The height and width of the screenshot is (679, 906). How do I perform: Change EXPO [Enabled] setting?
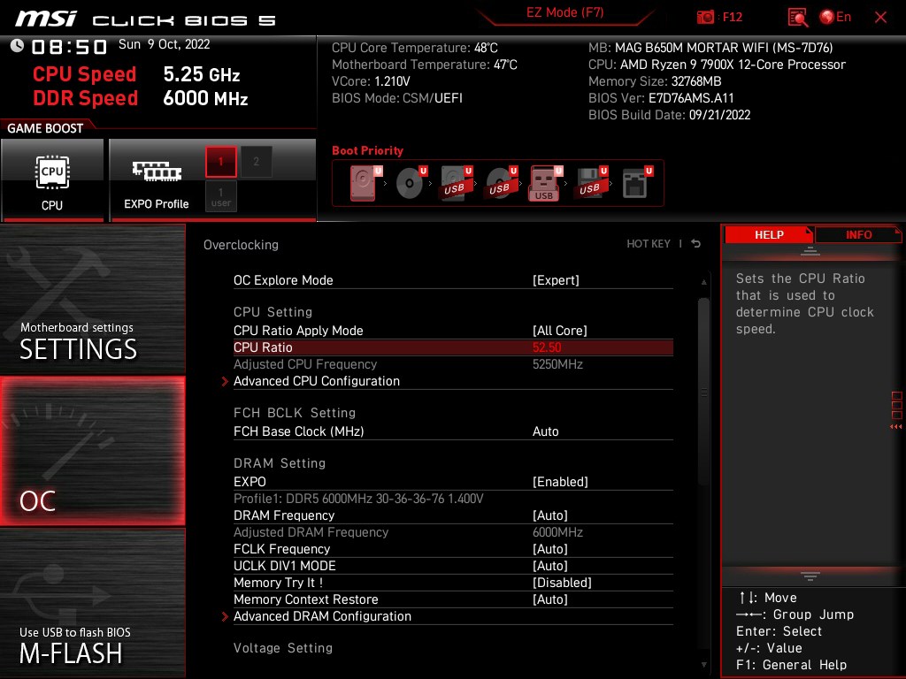click(453, 482)
